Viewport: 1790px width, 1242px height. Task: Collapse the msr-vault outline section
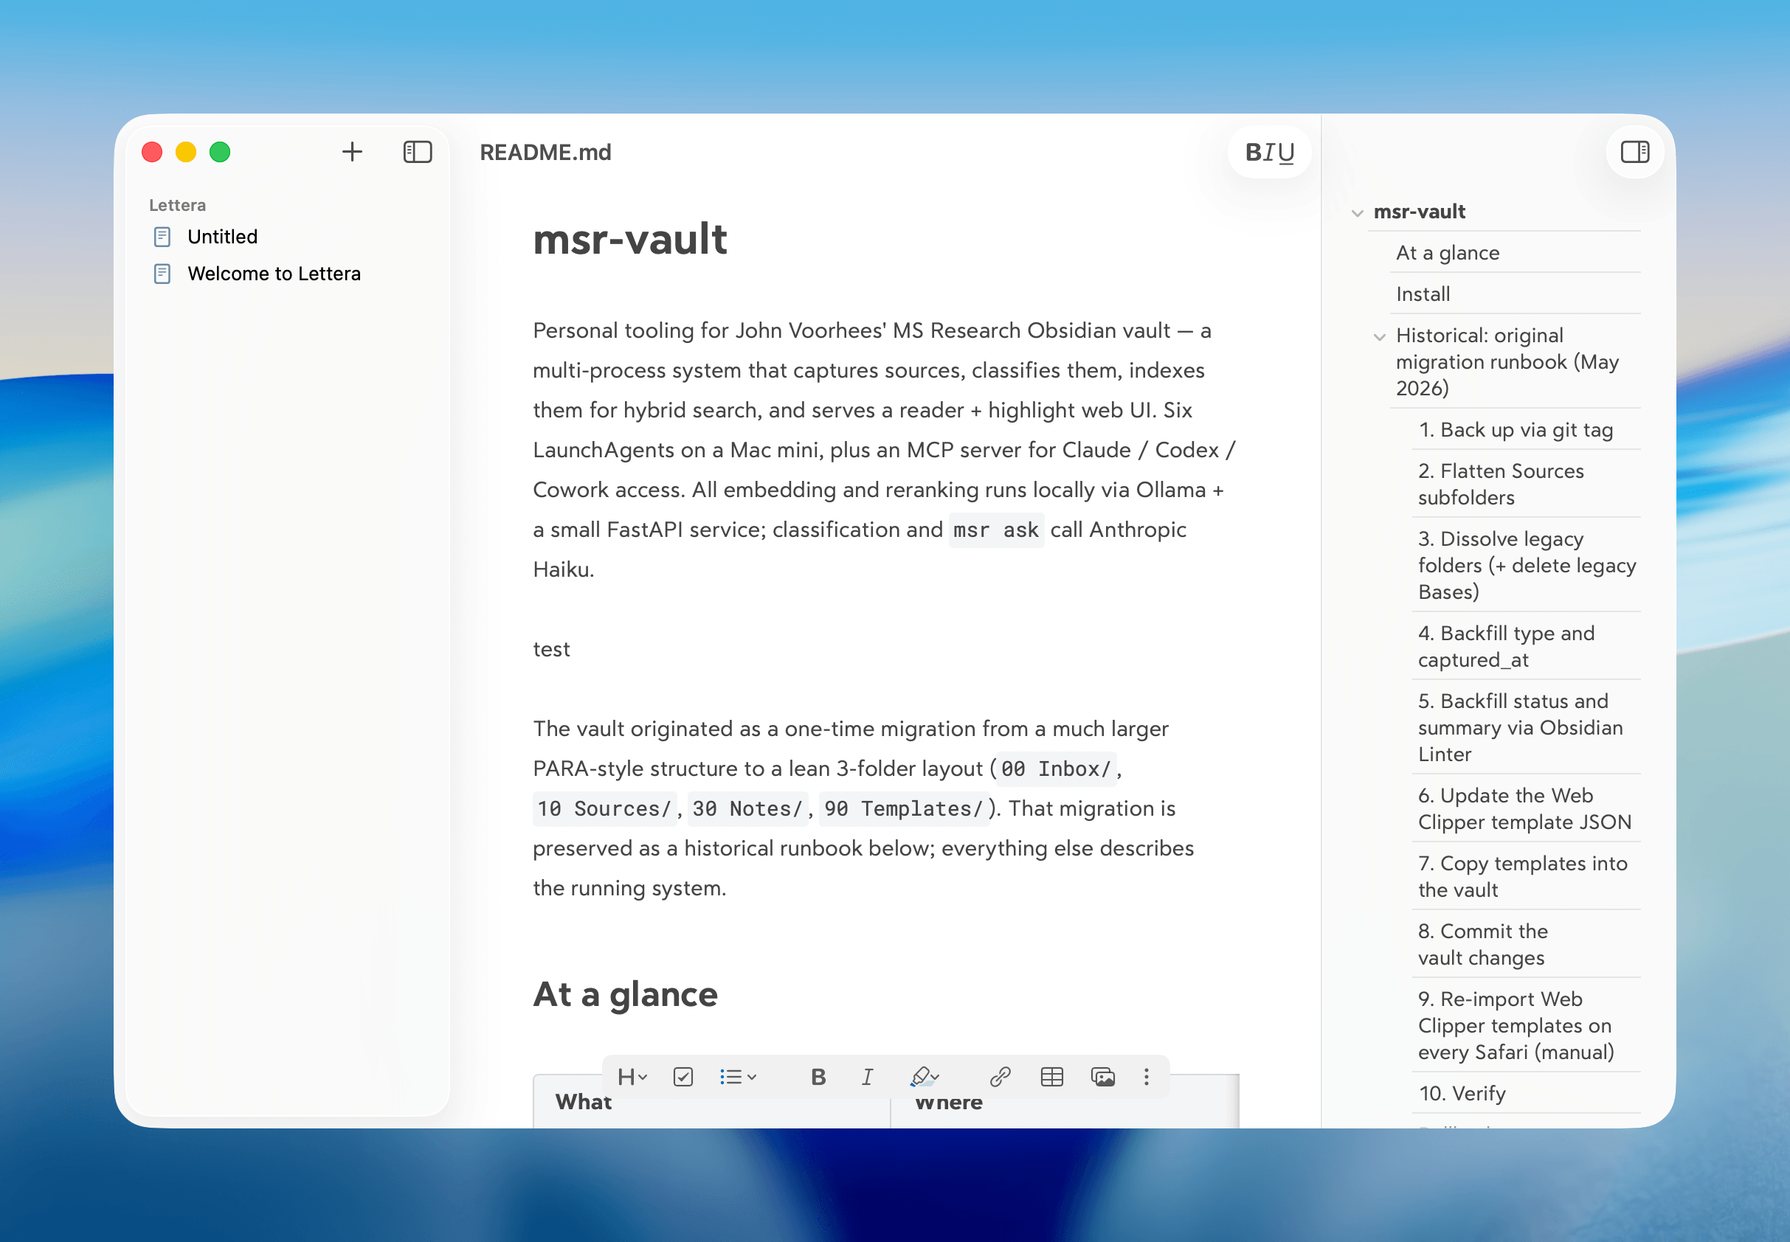tap(1357, 212)
